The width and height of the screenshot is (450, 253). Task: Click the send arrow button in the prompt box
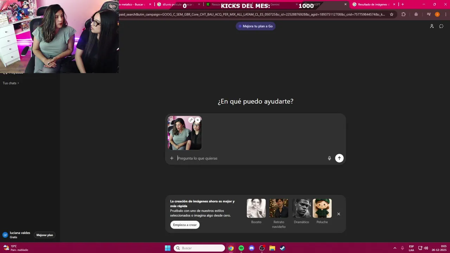tap(339, 158)
